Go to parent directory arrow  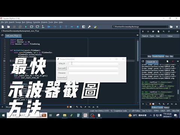pyautogui.click(x=177, y=27)
